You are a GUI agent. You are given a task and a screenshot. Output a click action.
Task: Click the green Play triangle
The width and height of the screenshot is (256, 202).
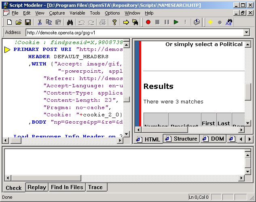point(176,22)
